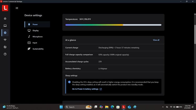The height and width of the screenshot is (110, 196).
Task: Click the vertical scrollbar thumb
Action: coord(195,34)
